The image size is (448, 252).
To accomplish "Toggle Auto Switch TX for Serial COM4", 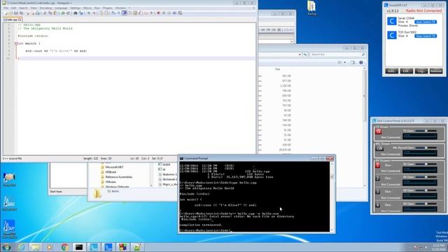I will click(x=426, y=22).
